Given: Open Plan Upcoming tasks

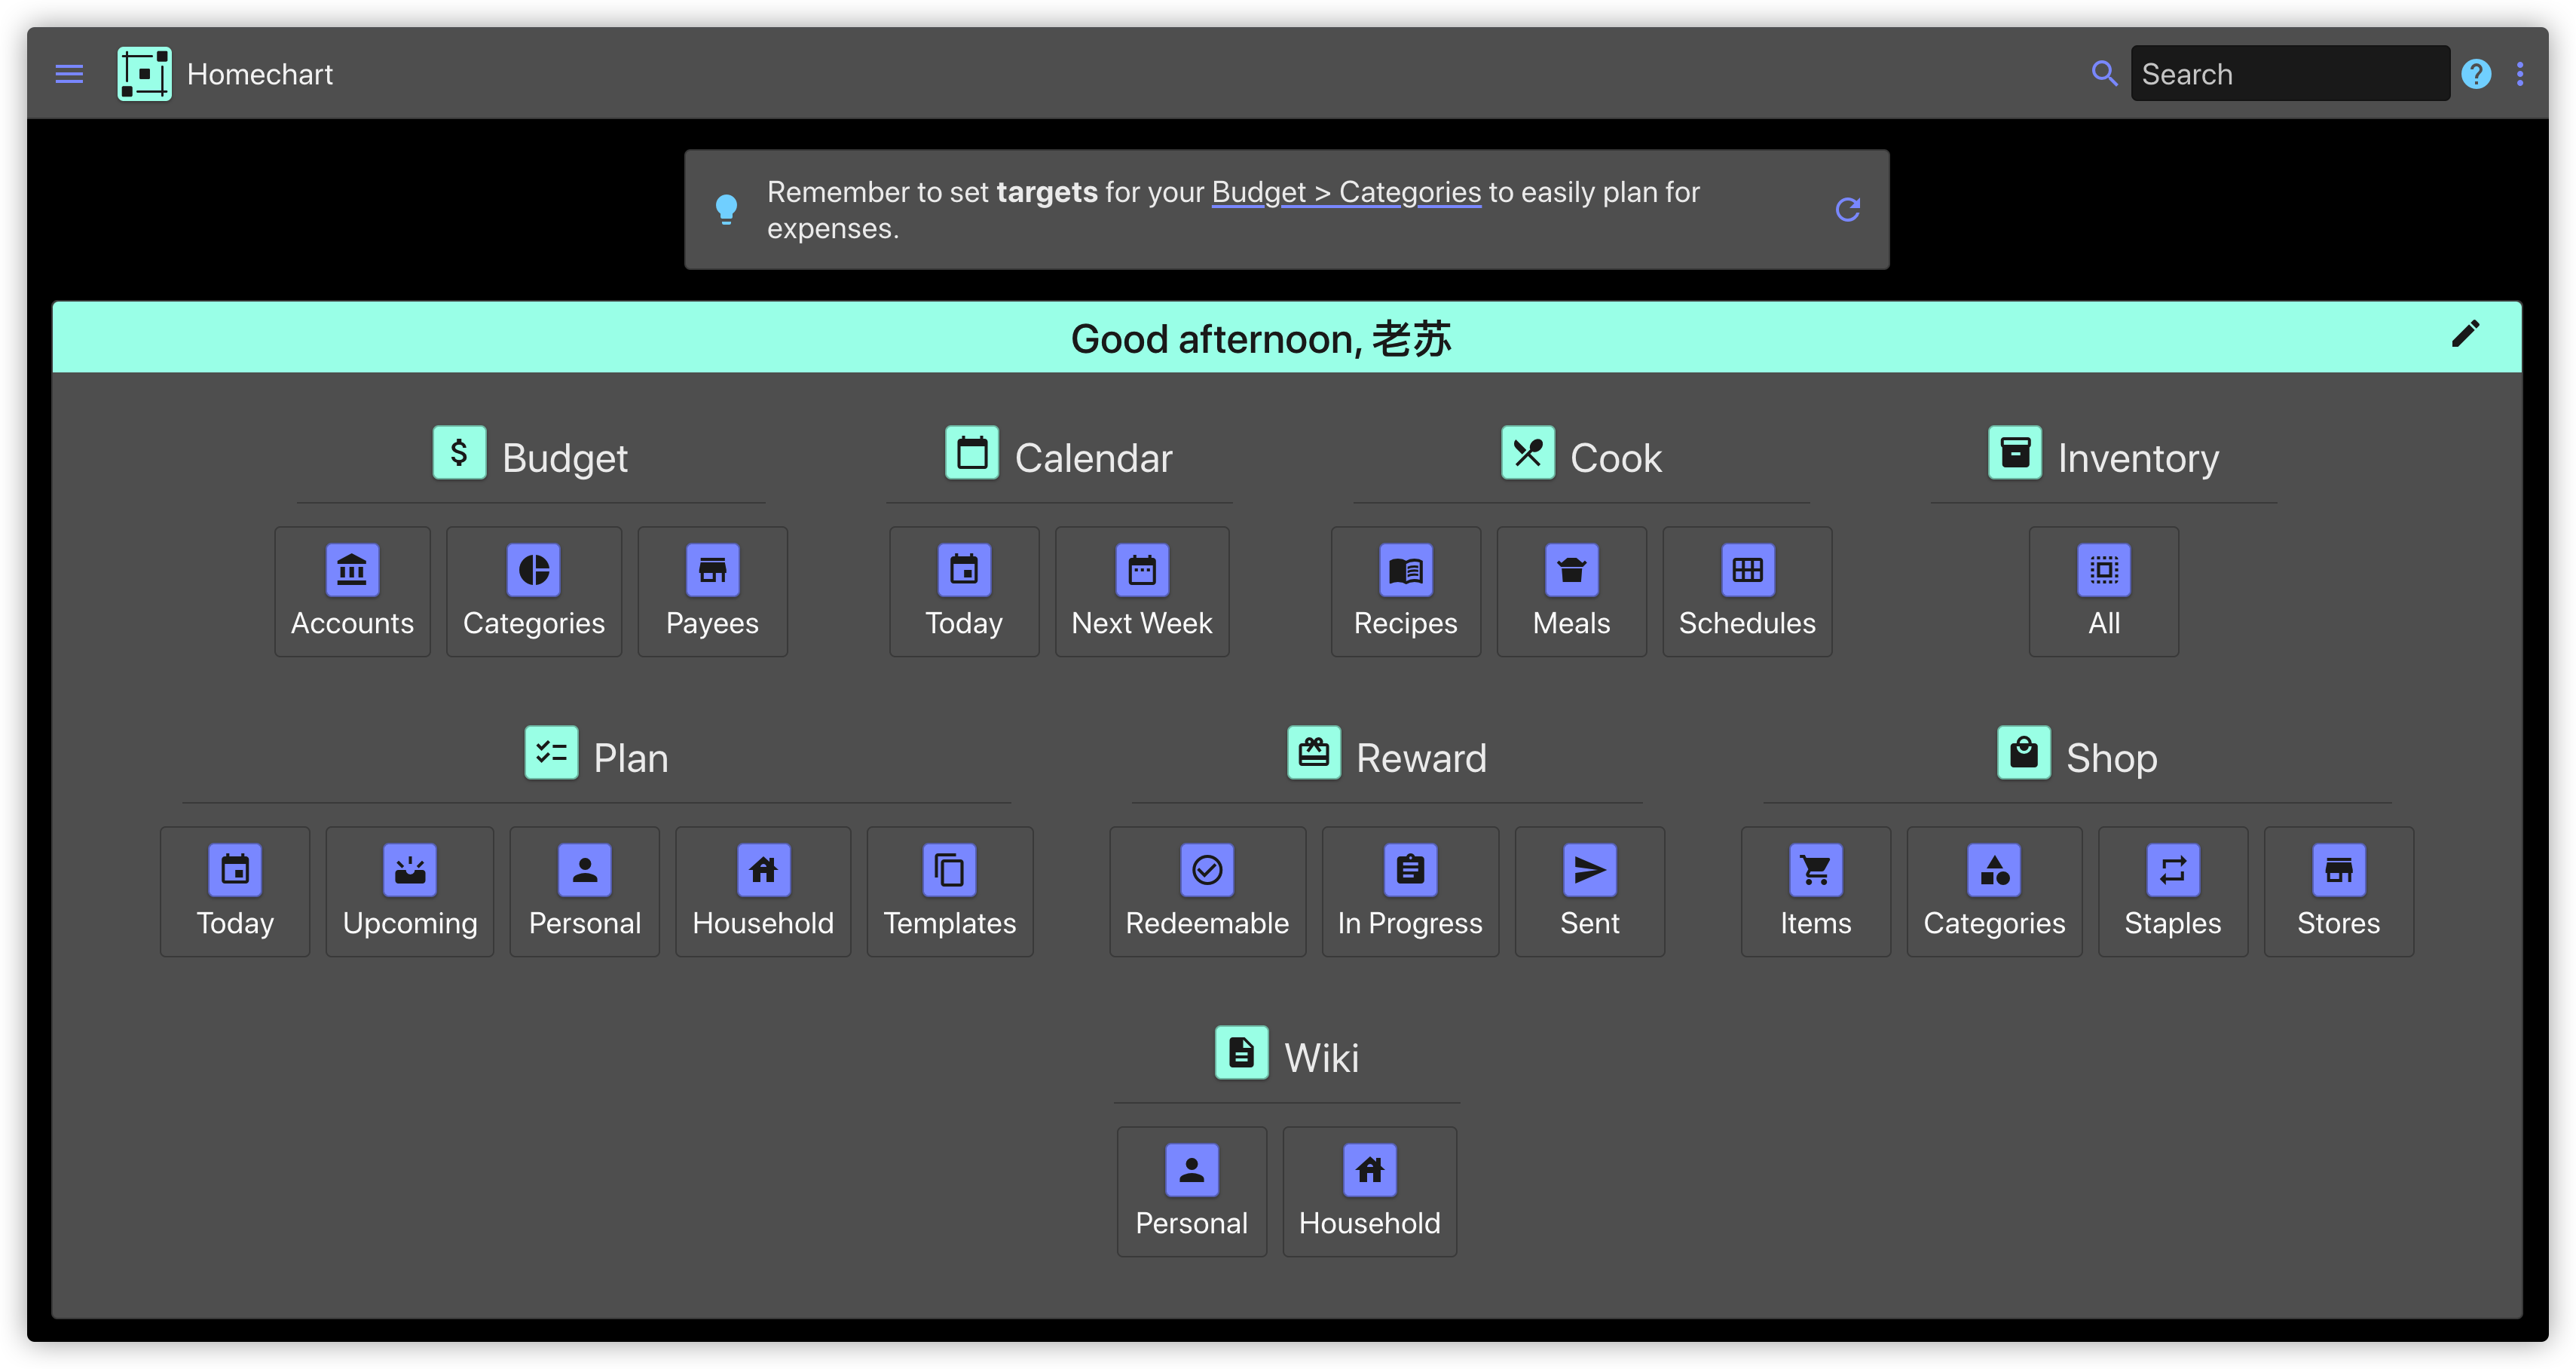Looking at the screenshot, I should click(x=410, y=892).
